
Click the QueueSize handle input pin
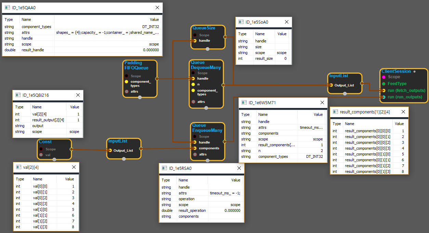[195, 41]
